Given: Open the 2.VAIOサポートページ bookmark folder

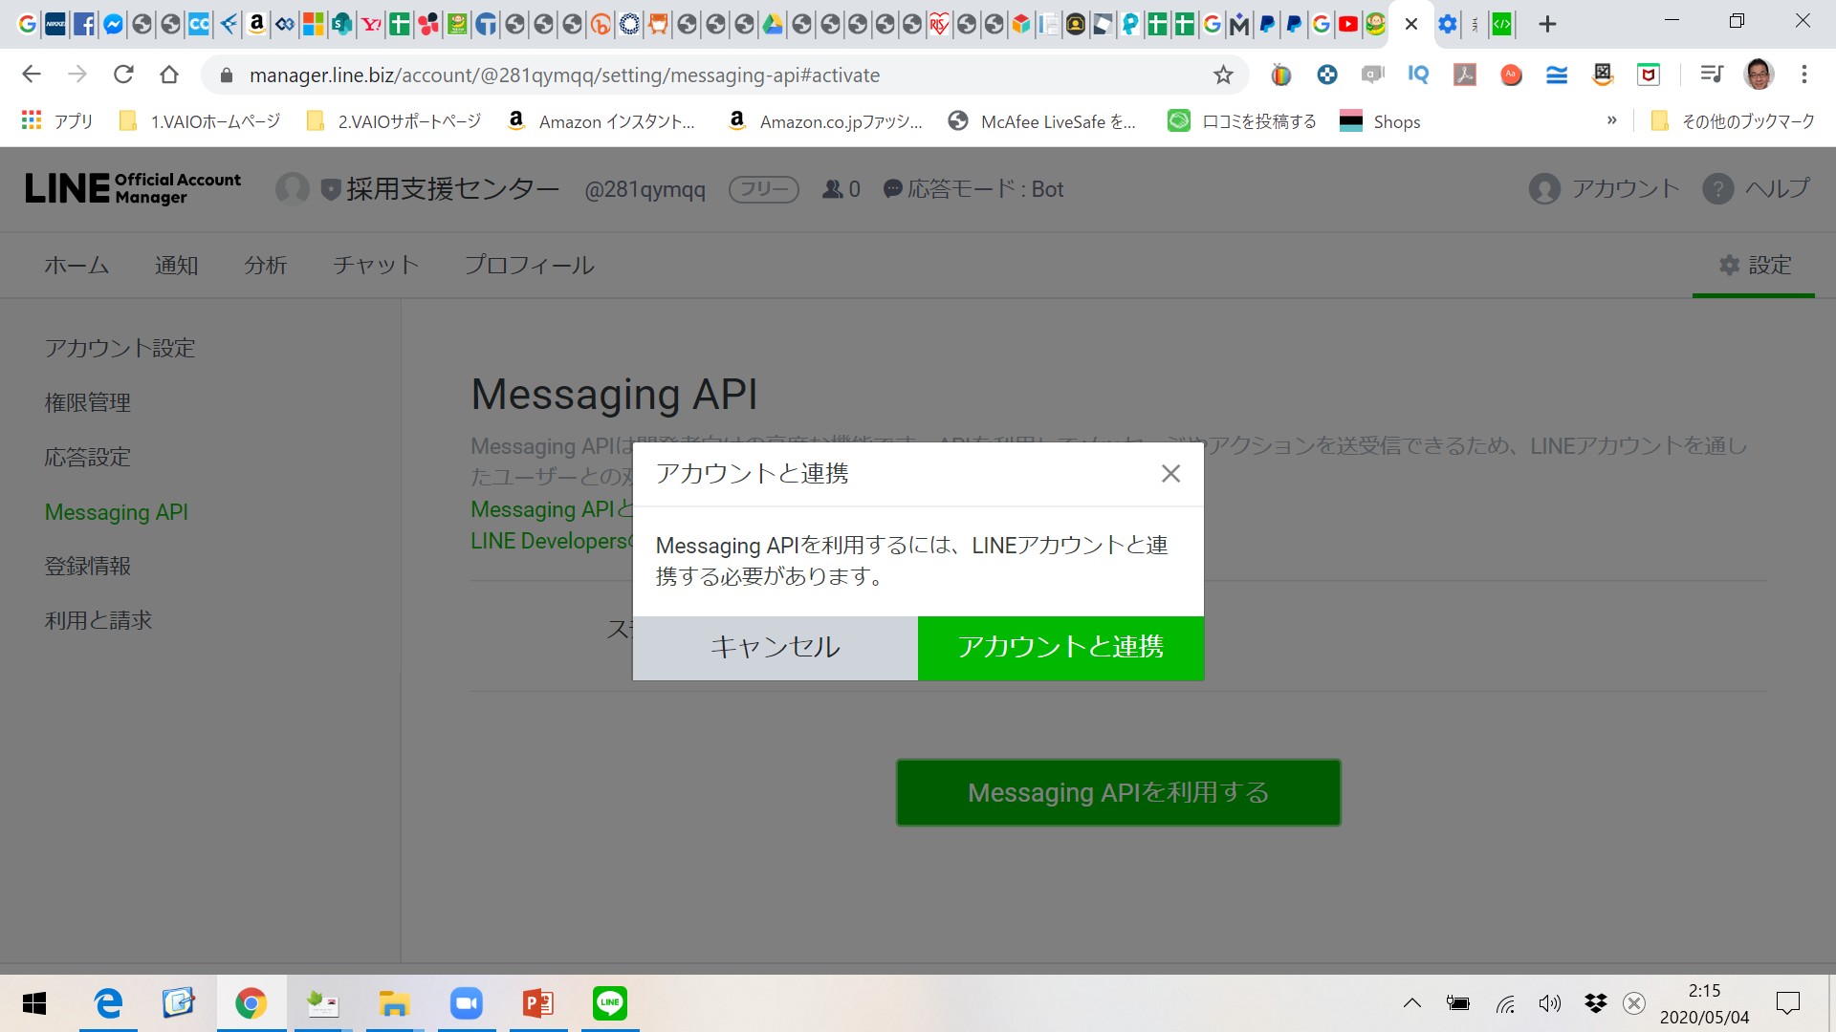Looking at the screenshot, I should click(x=393, y=121).
